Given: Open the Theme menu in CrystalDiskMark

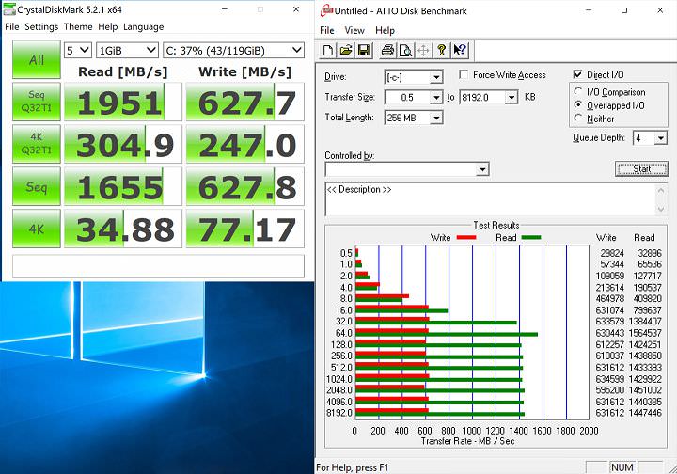Looking at the screenshot, I should [x=78, y=26].
